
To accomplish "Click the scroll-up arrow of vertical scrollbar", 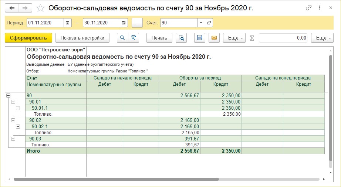I will point(331,51).
